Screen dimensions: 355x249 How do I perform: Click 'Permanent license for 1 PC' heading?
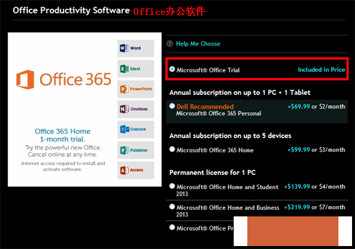click(212, 173)
